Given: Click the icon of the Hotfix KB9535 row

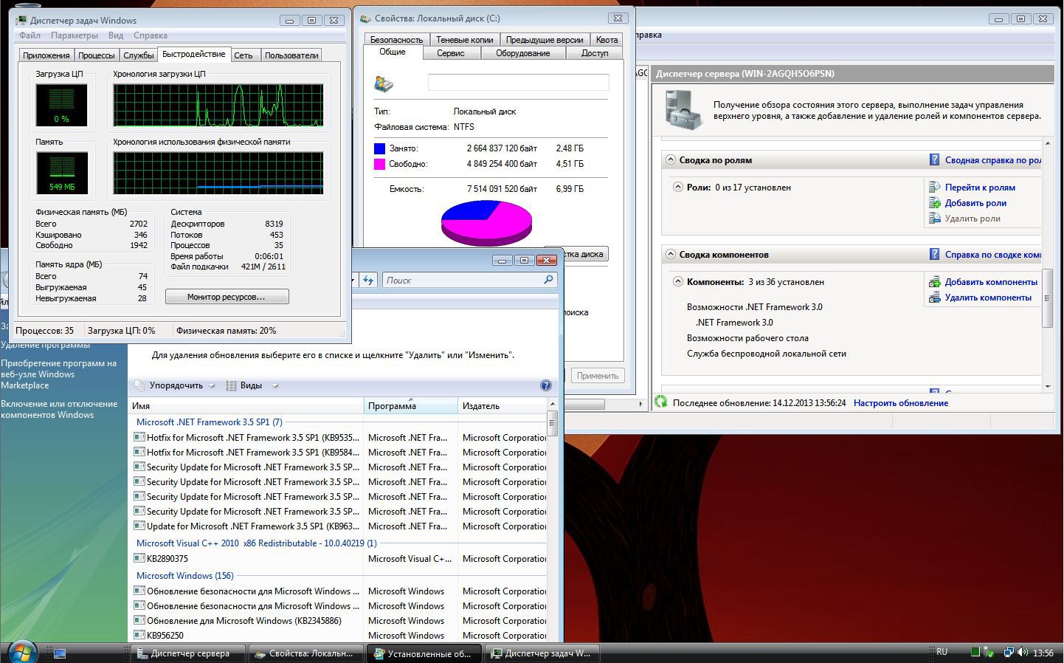Looking at the screenshot, I should (x=139, y=437).
